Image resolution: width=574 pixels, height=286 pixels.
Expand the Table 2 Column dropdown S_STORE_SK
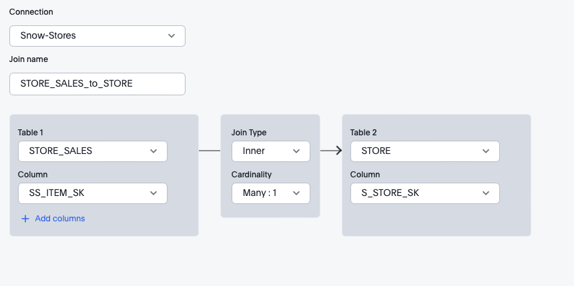click(424, 193)
